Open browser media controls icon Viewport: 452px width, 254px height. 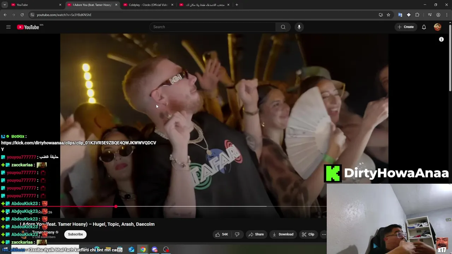430,15
